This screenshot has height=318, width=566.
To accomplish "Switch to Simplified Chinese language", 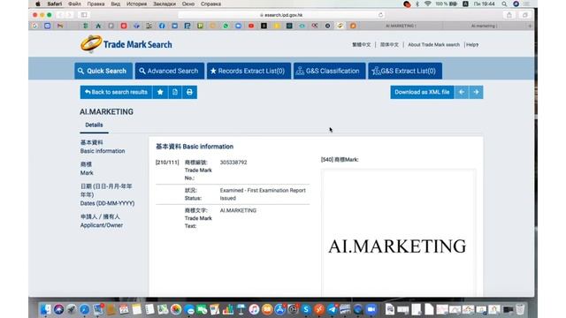I will tap(389, 45).
